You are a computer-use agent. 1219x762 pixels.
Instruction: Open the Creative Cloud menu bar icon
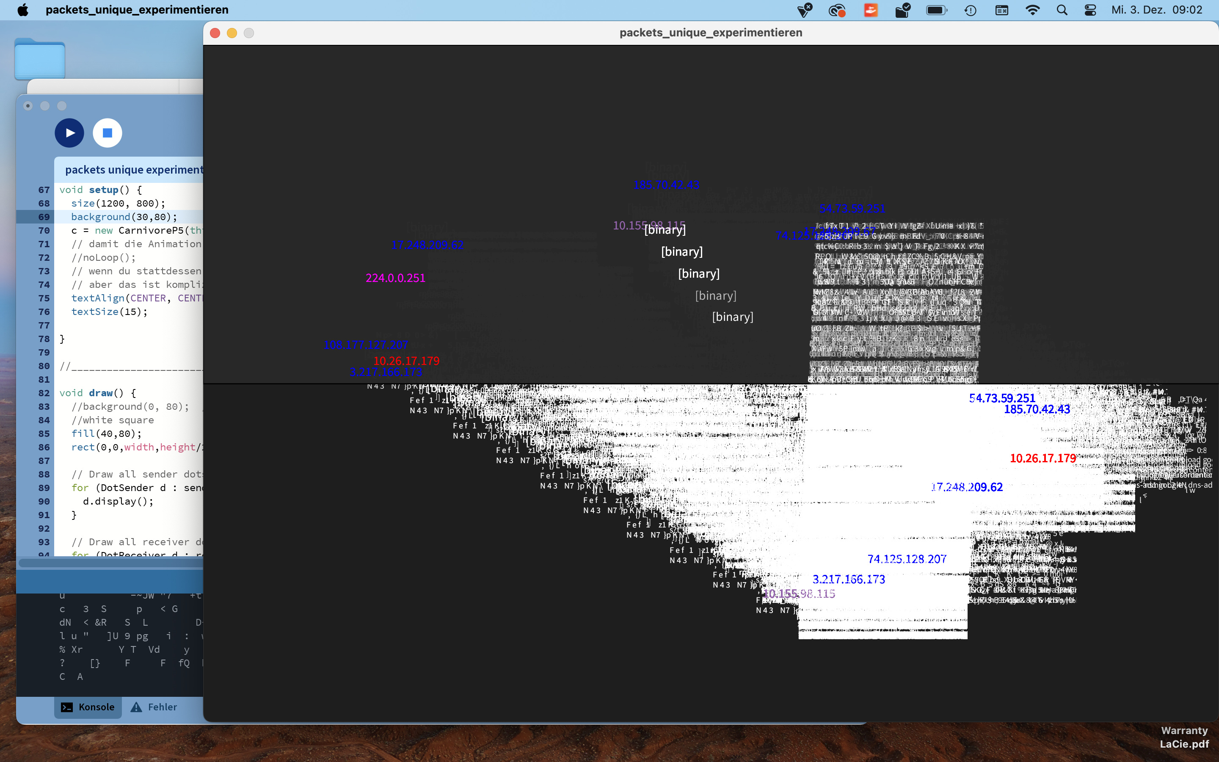[x=837, y=10]
